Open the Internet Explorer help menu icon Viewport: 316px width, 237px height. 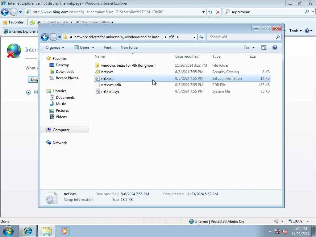click(307, 31)
